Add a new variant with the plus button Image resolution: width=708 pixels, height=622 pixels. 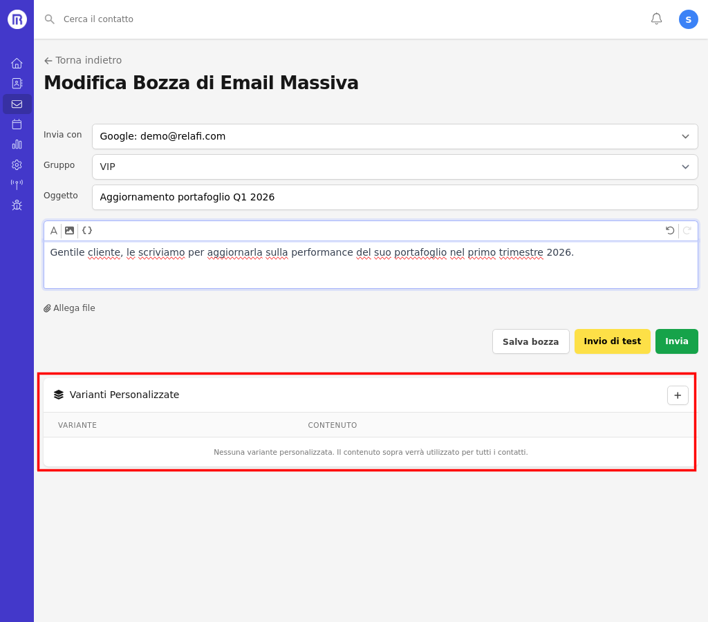[677, 395]
